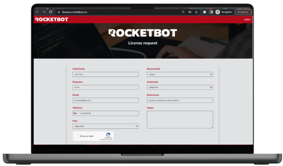This screenshot has width=283, height=166.
Task: Click the reCAPTCHA logo icon
Action: pos(108,135)
